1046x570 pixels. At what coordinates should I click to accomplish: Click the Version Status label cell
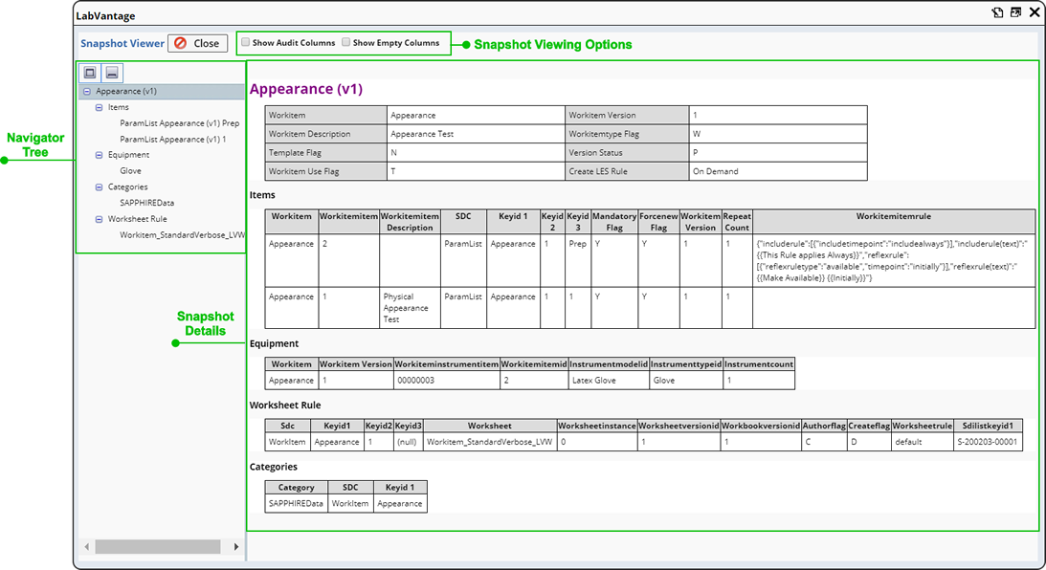(x=627, y=153)
